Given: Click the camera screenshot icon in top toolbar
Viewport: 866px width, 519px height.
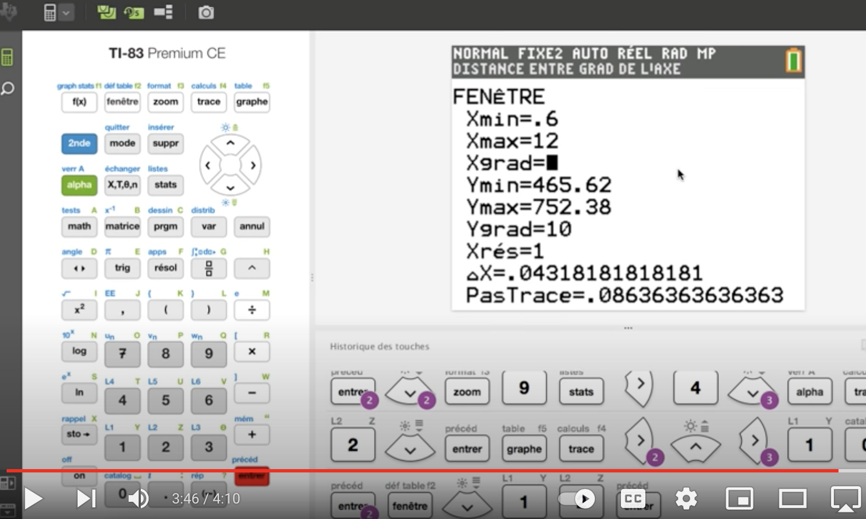Looking at the screenshot, I should (206, 12).
